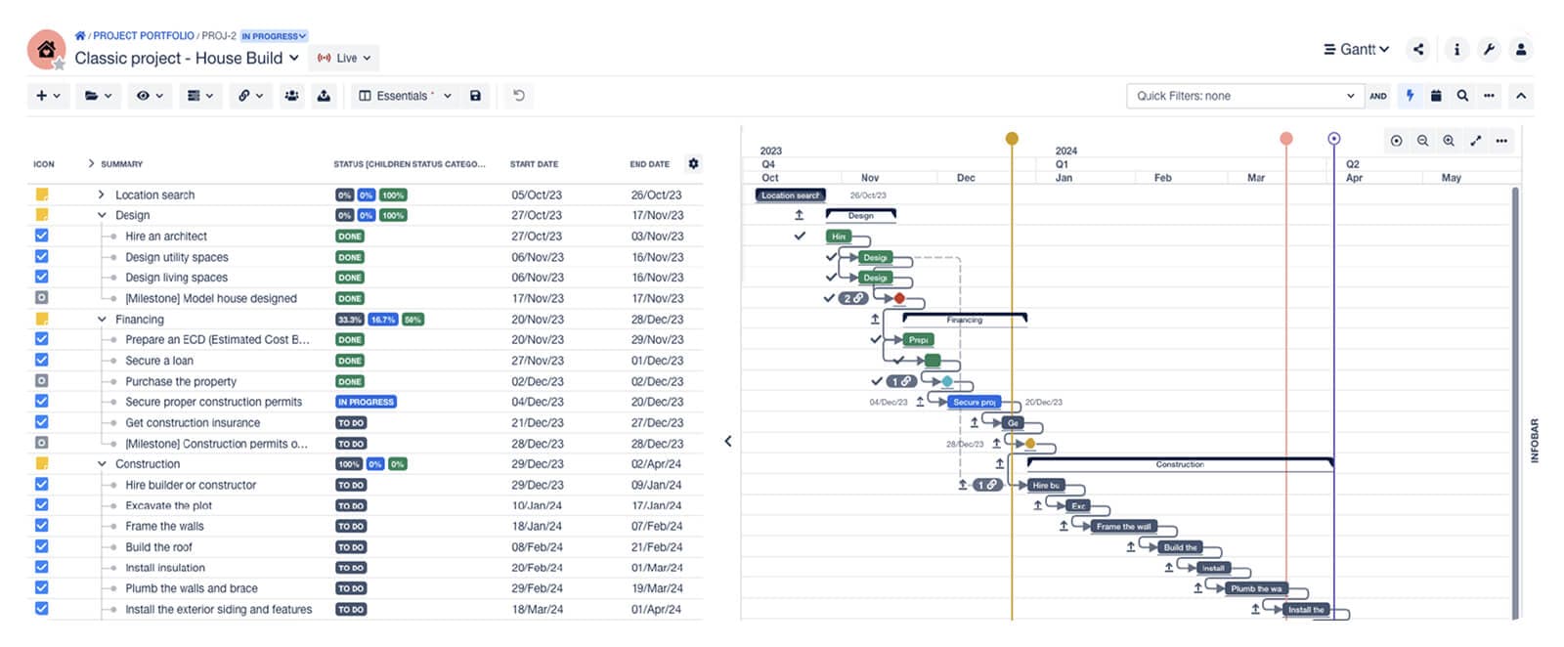Open column settings gear beside End Date

coord(693,163)
